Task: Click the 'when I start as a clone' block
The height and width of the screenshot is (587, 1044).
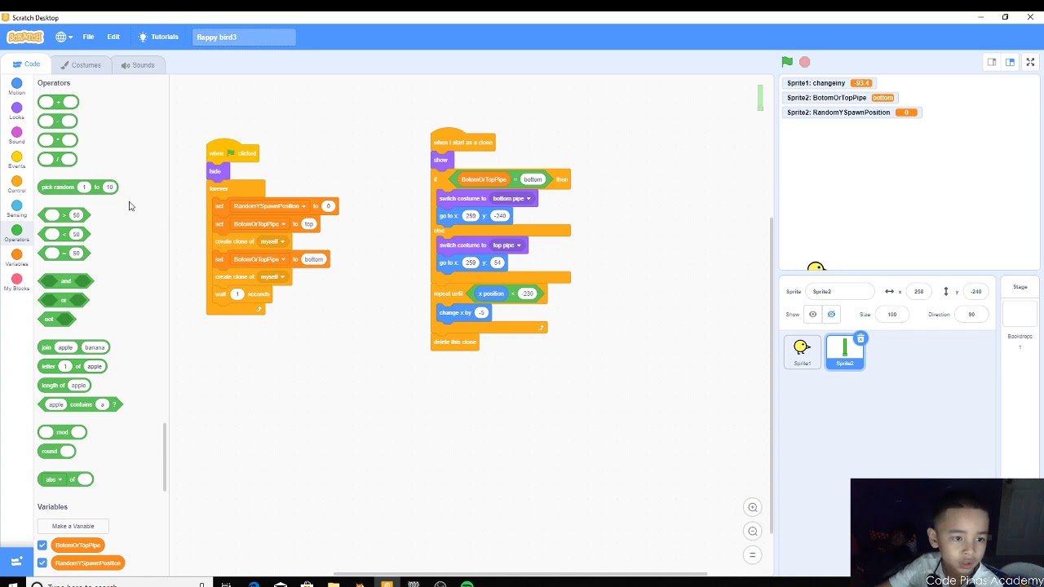Action: [462, 141]
